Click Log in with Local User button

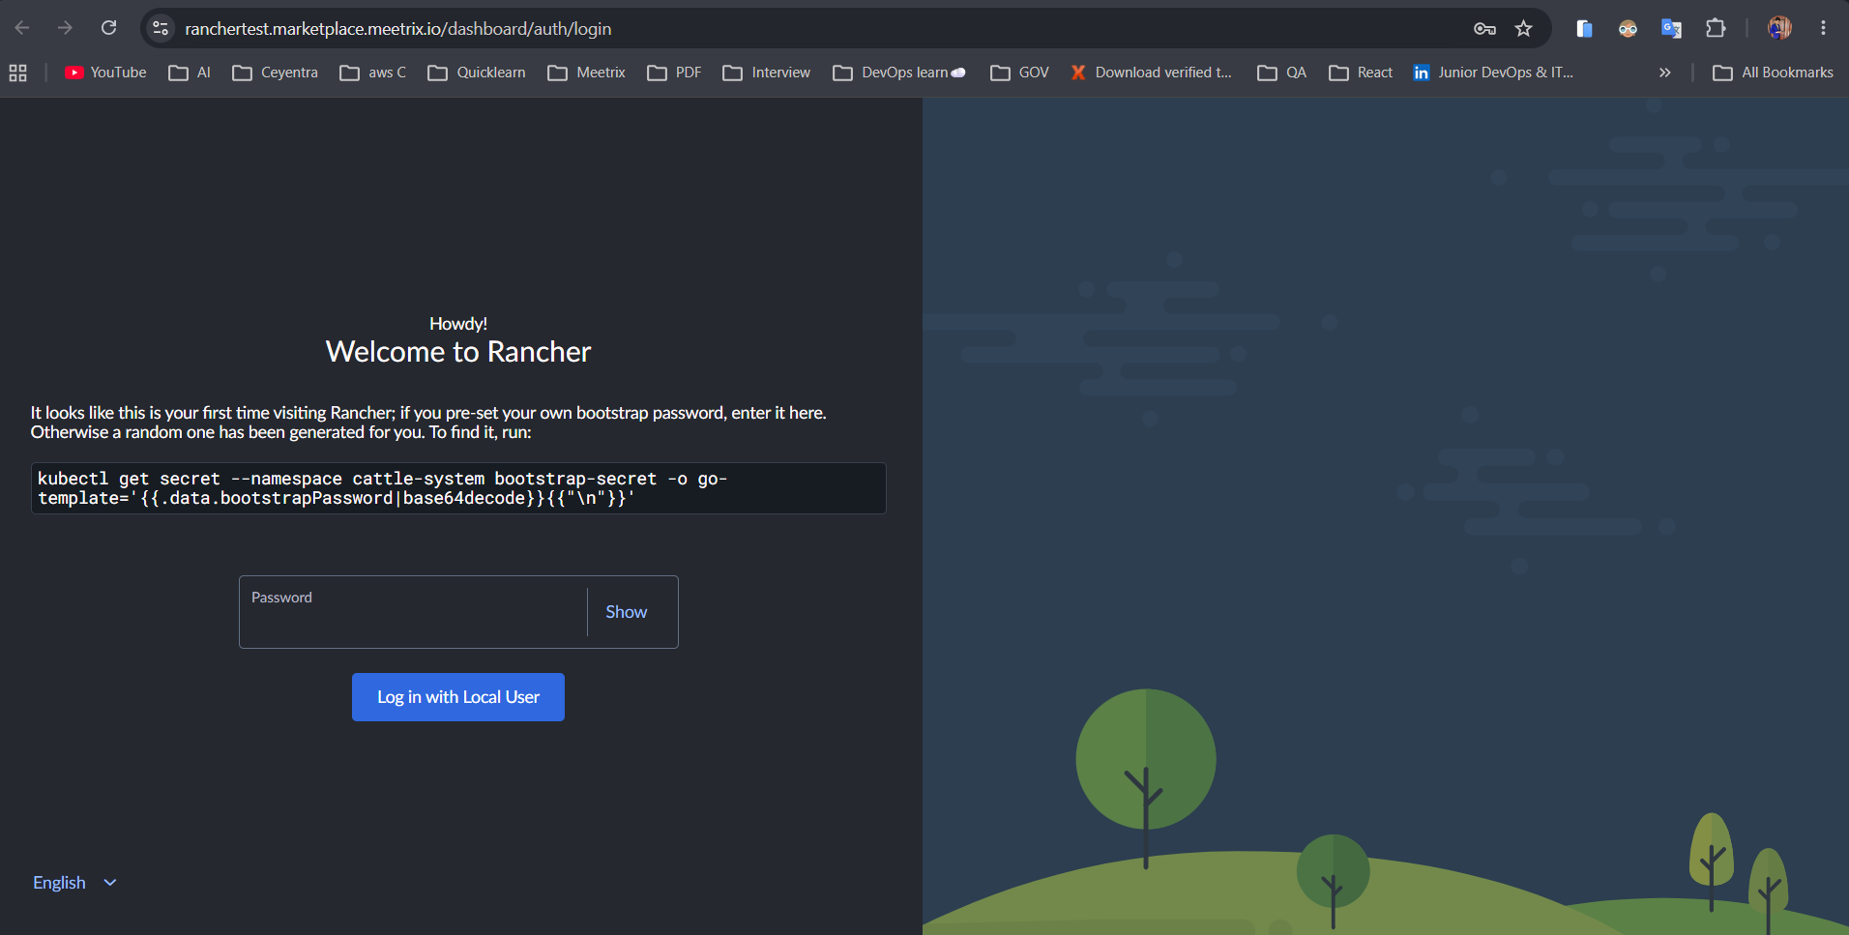click(458, 697)
